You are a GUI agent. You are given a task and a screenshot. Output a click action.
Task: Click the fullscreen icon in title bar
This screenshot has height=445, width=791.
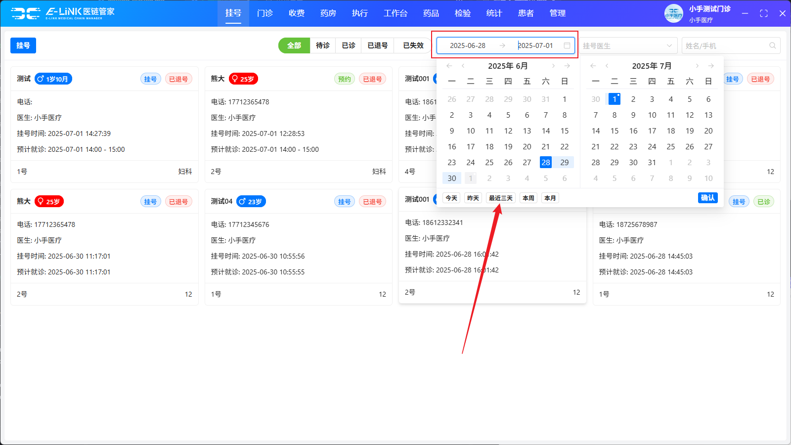(764, 13)
